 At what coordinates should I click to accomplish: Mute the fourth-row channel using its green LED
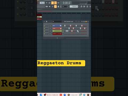coord(45,34)
